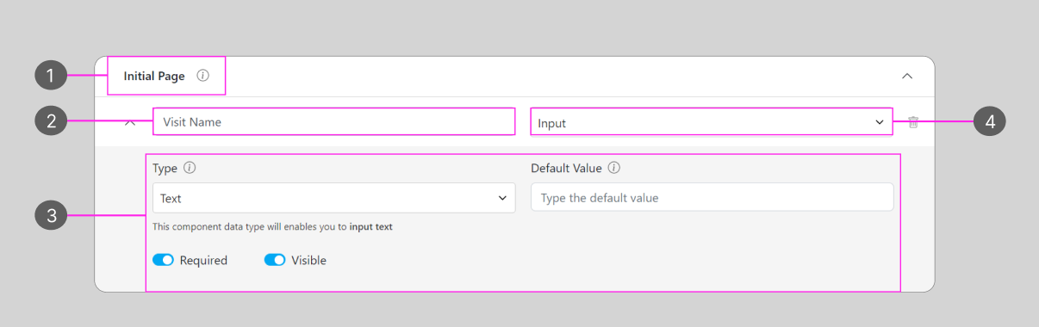Collapse the Visit Name field details chevron
The width and height of the screenshot is (1039, 327).
(x=130, y=122)
